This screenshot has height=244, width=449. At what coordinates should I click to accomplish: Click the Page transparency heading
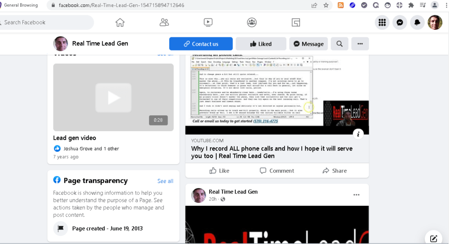(x=96, y=181)
